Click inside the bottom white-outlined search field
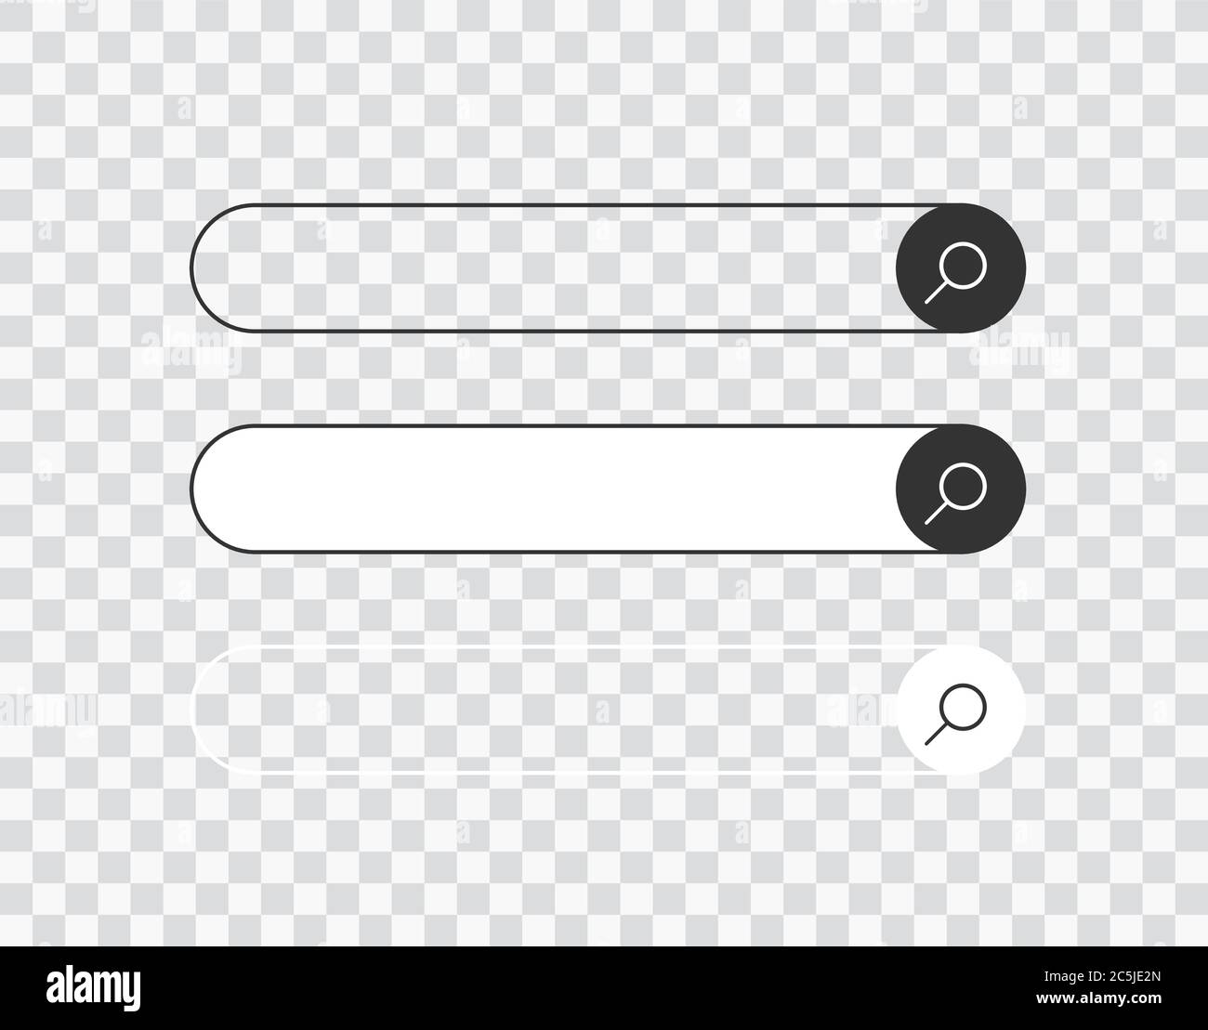The height and width of the screenshot is (1030, 1208). click(x=544, y=710)
